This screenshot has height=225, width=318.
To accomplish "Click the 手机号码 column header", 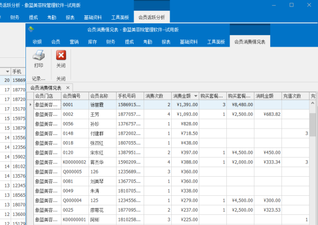I will pyautogui.click(x=127, y=96).
